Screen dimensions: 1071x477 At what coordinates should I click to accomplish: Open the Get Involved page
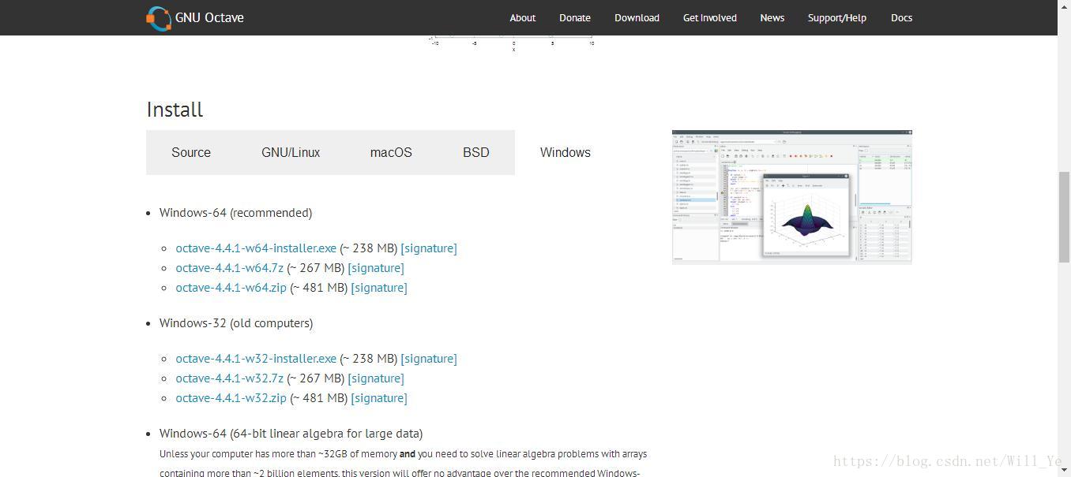[x=710, y=18]
